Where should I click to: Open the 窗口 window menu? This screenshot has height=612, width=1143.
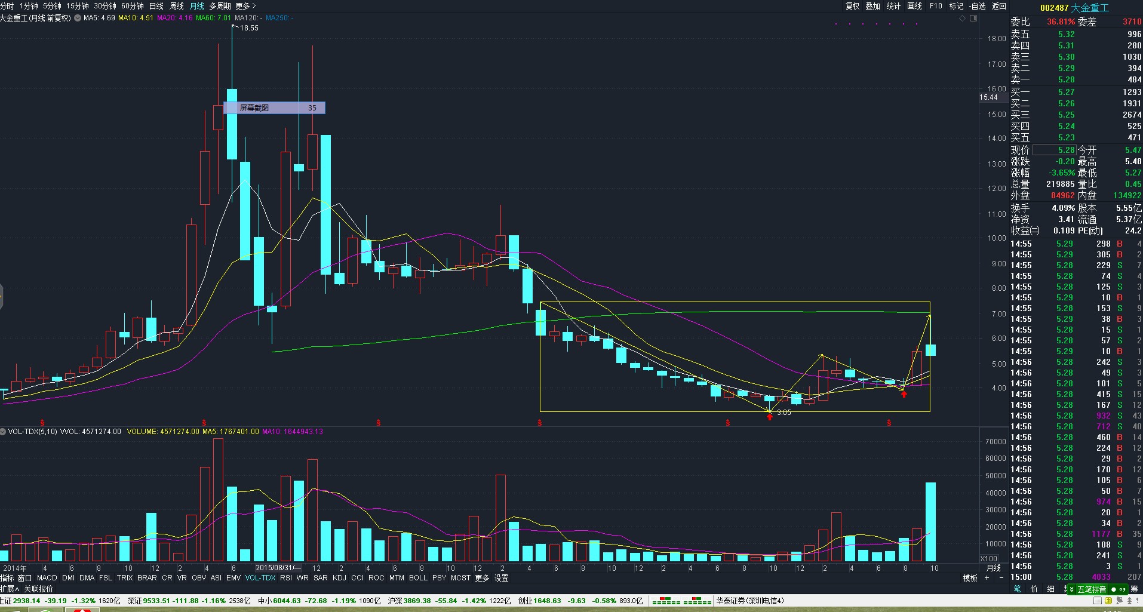coord(24,578)
